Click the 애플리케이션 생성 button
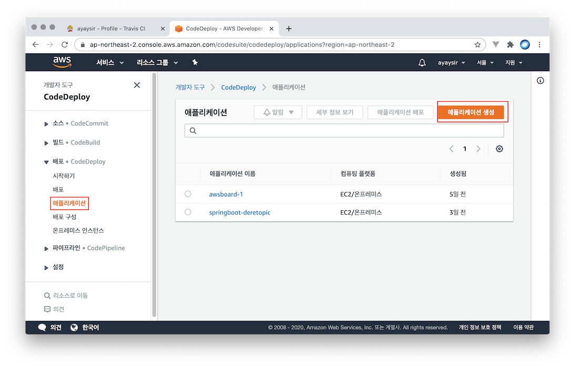The height and width of the screenshot is (368, 575). click(470, 113)
